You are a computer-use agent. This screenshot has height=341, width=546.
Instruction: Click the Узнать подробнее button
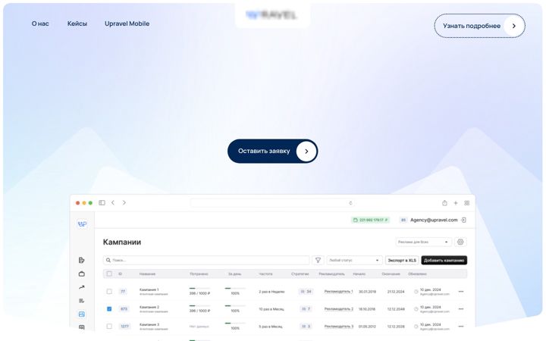[x=479, y=26]
